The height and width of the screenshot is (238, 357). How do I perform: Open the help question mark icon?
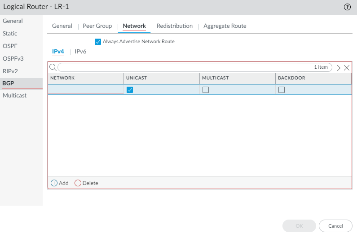click(x=347, y=7)
